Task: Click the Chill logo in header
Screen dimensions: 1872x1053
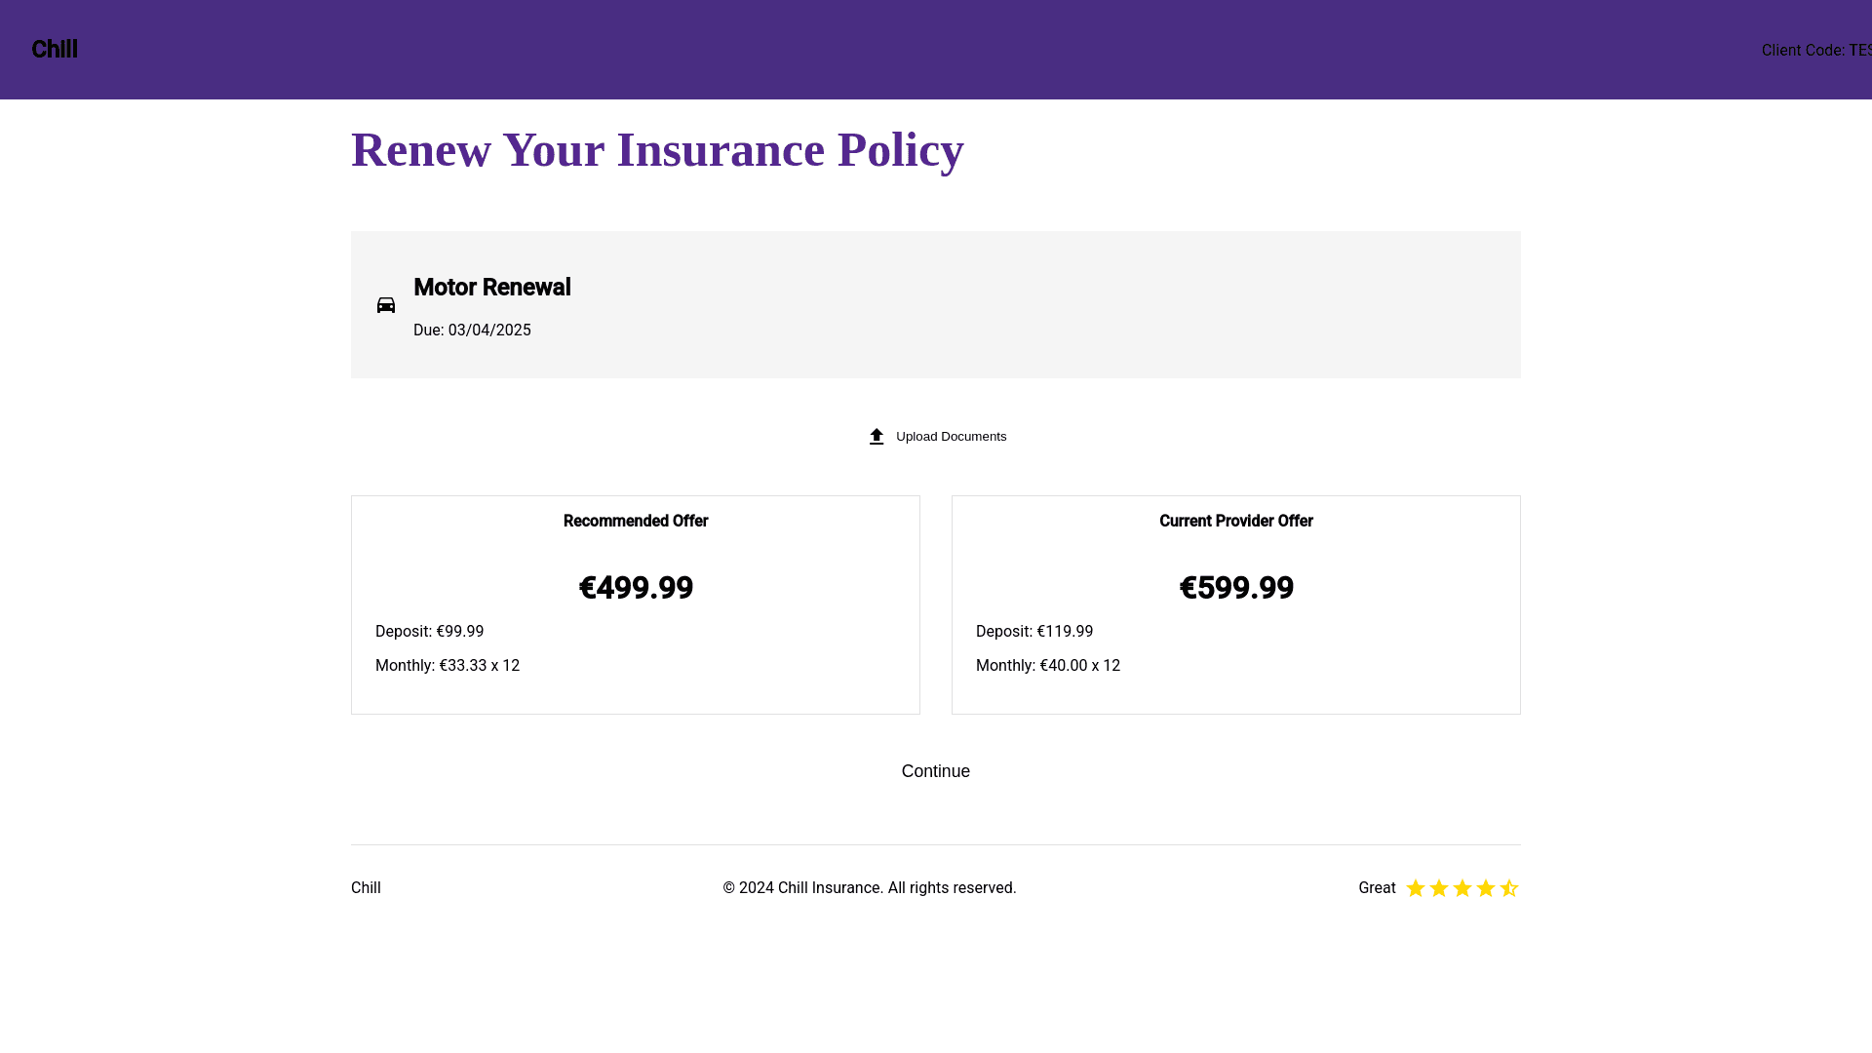Action: (55, 50)
